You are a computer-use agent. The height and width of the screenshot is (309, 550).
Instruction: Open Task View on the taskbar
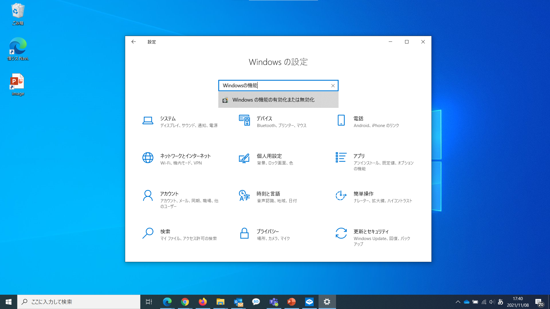click(x=149, y=302)
